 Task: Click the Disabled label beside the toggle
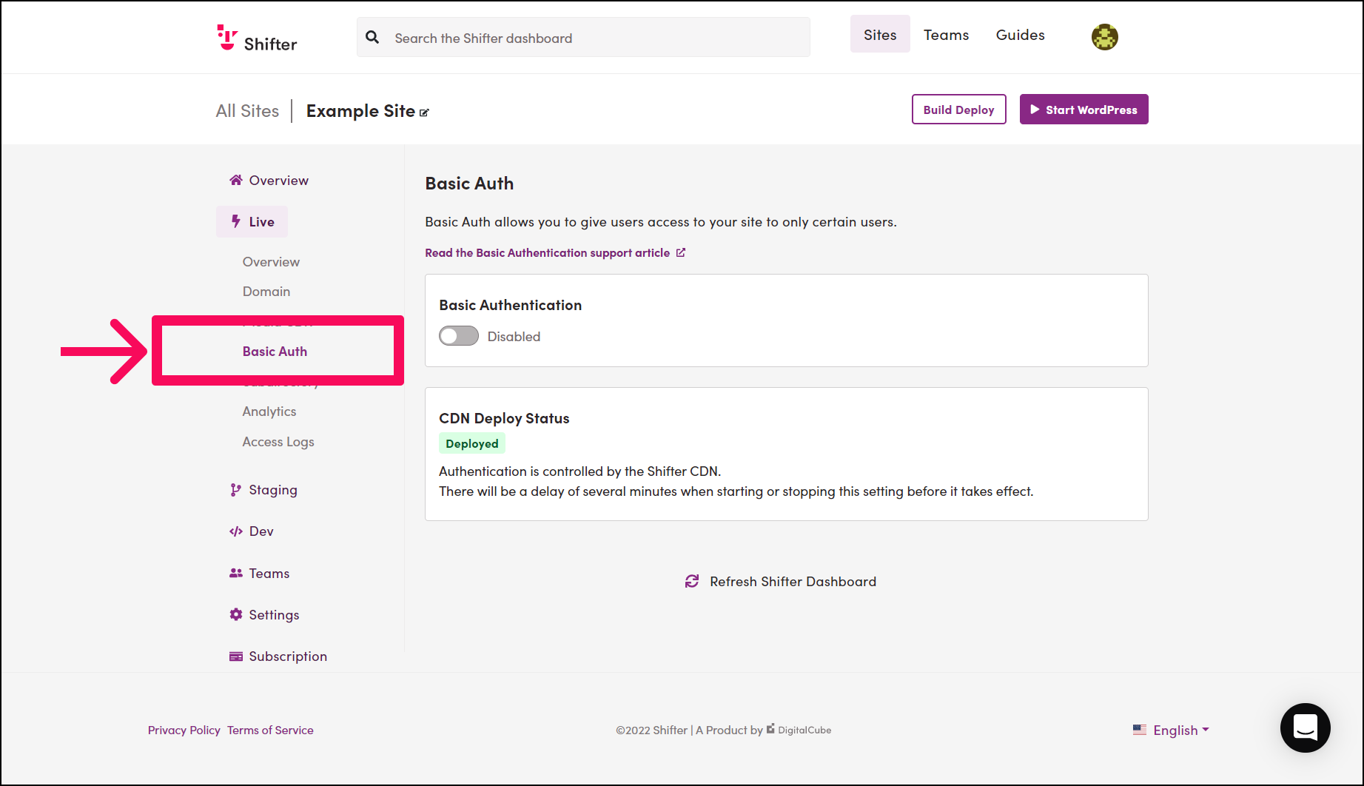pyautogui.click(x=514, y=337)
